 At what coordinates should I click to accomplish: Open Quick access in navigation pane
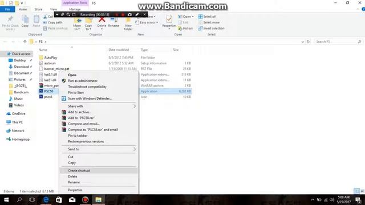[x=19, y=54]
